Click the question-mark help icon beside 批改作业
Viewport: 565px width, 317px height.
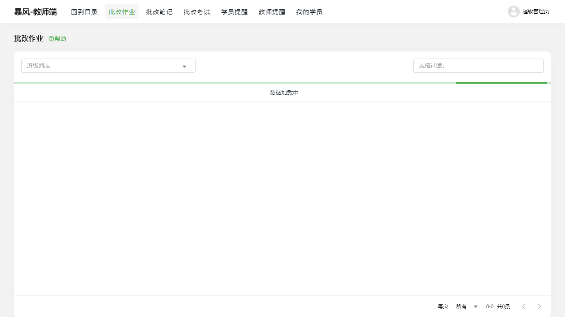click(x=50, y=39)
